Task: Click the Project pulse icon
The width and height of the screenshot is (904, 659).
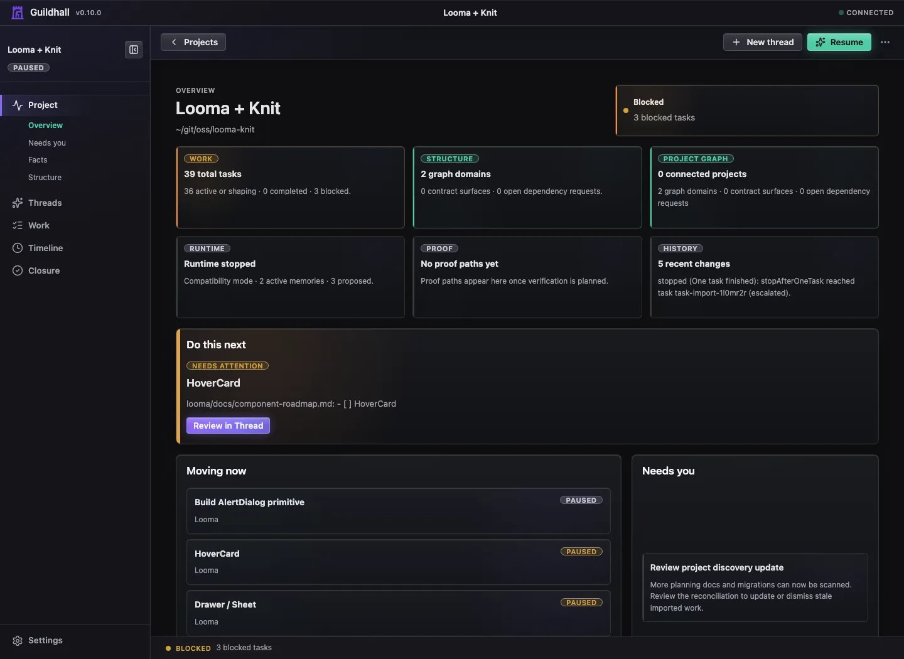Action: (x=18, y=105)
